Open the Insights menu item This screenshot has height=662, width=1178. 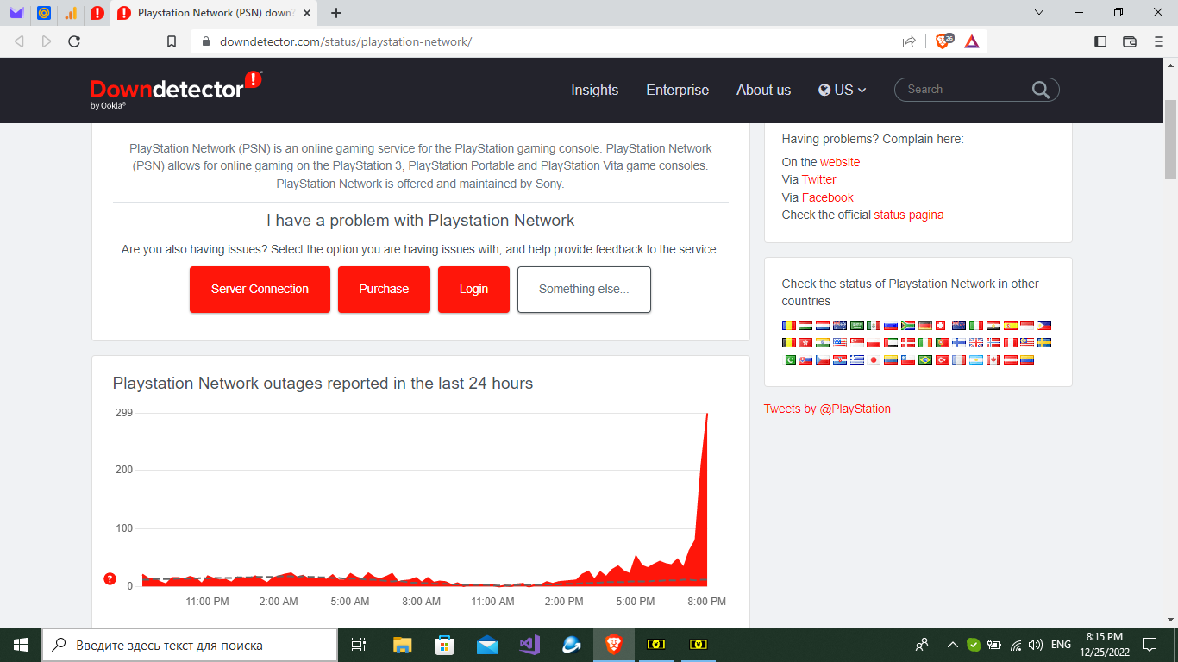595,90
